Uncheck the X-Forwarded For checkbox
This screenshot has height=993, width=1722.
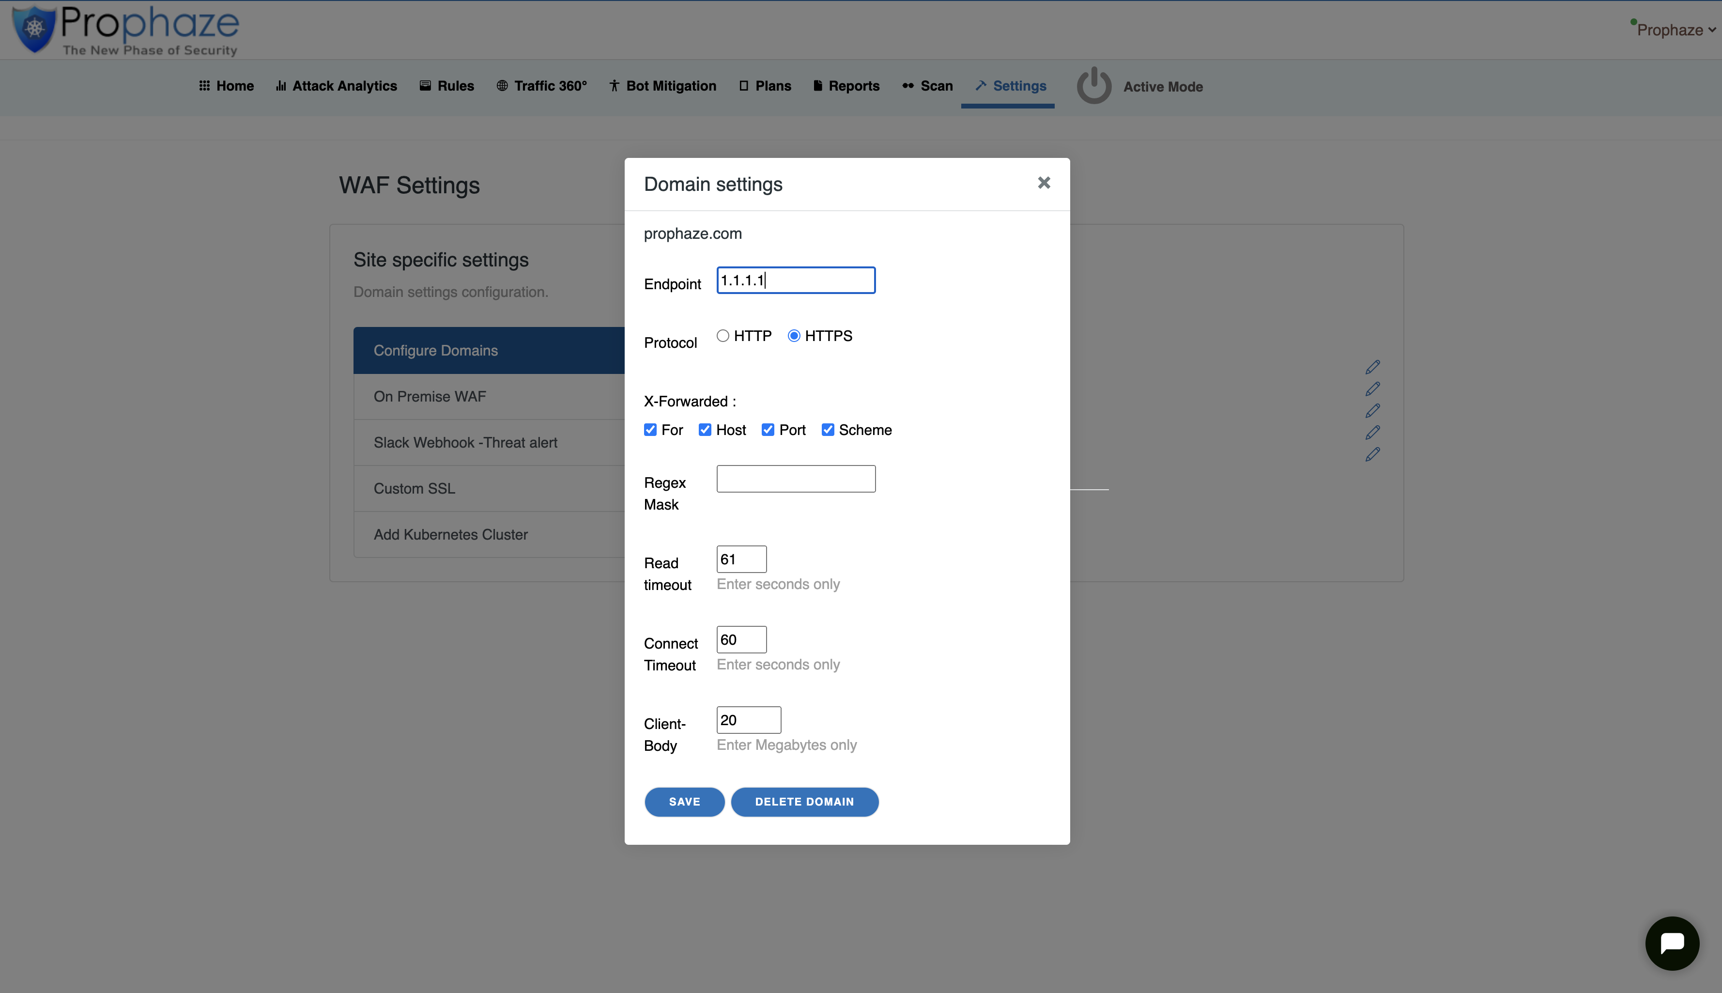pos(650,430)
